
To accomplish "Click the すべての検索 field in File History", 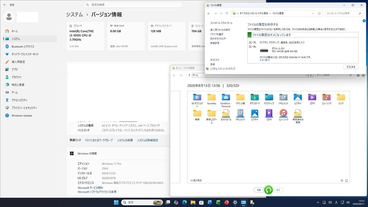I will (x=334, y=75).
